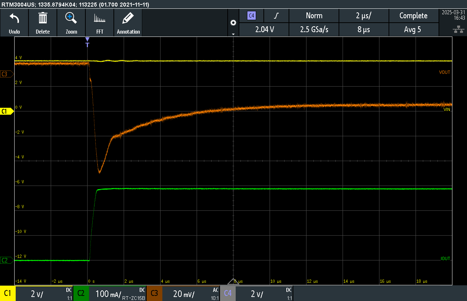Click the Undo arrow icon
The height and width of the screenshot is (301, 467).
[14, 18]
